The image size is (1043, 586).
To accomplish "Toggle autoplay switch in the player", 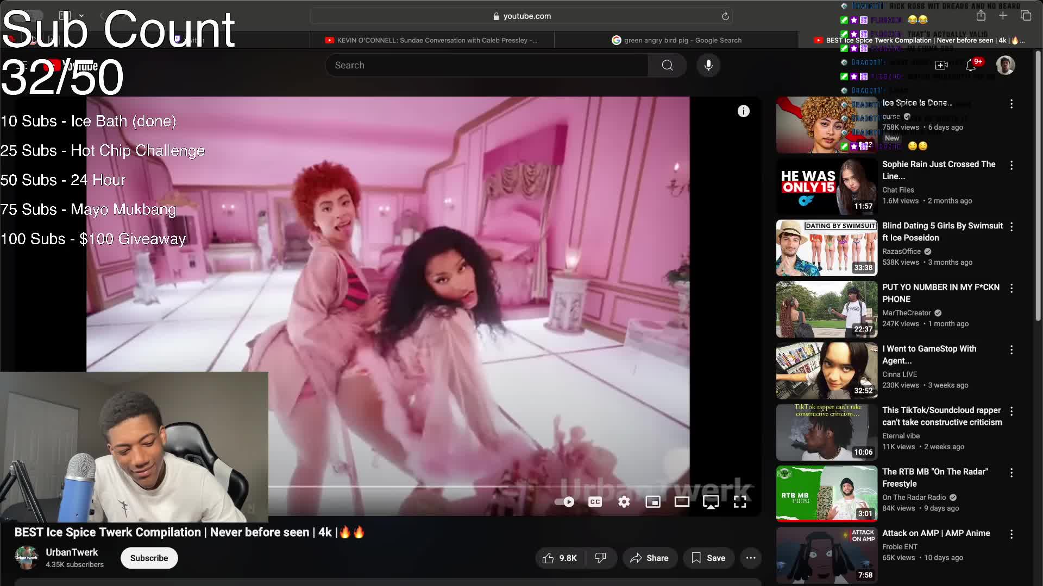I will tap(565, 502).
